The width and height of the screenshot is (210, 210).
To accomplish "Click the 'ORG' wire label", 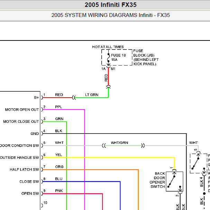I will click(59, 167).
